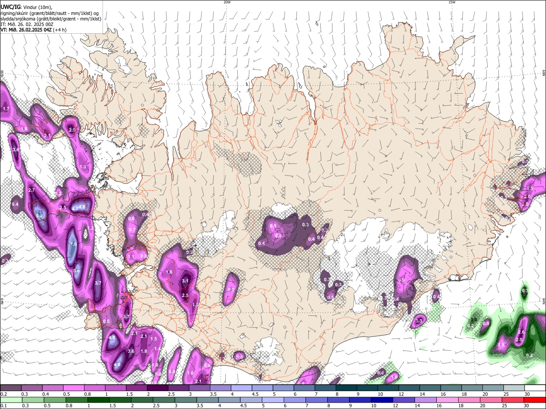Click the 'UWC/IG: Vindur (10m)' title line
This screenshot has width=546, height=409.
pos(26,7)
